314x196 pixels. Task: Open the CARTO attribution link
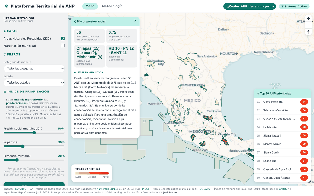pos(283,189)
